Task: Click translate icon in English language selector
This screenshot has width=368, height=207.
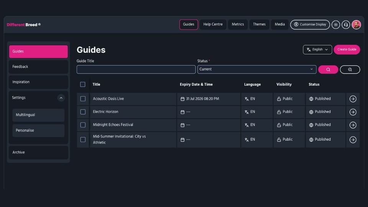Action: tap(309, 49)
